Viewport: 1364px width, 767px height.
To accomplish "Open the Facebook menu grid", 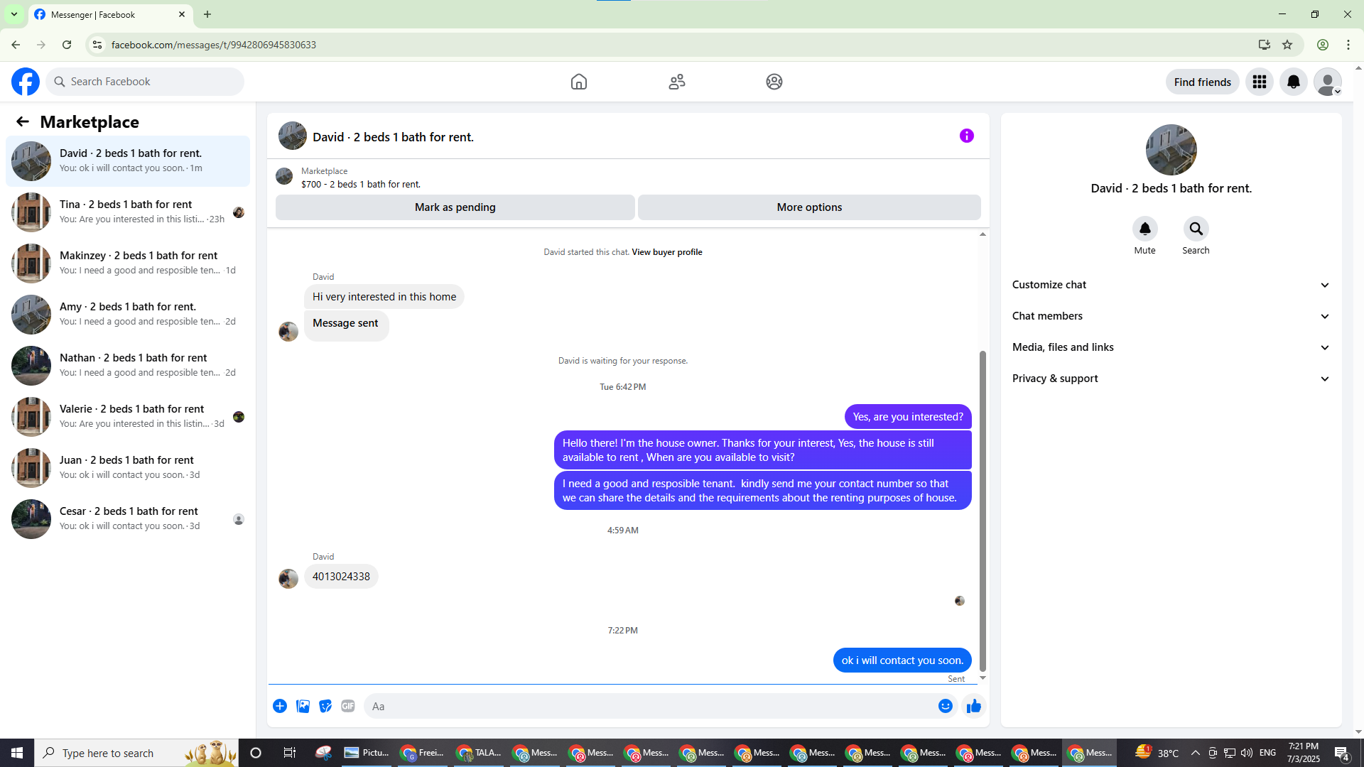I will [x=1259, y=82].
